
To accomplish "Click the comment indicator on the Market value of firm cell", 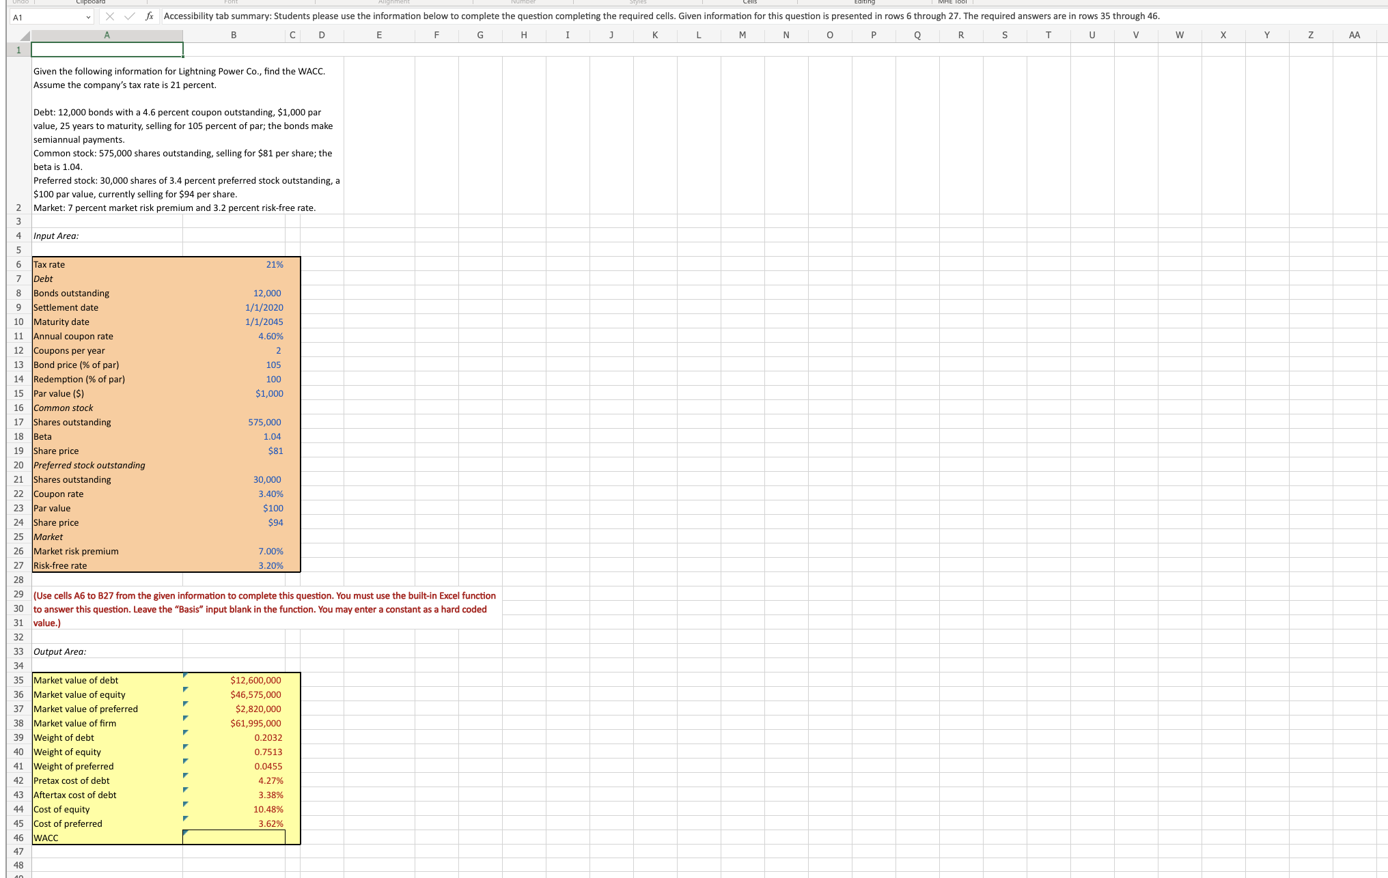I will [x=184, y=720].
